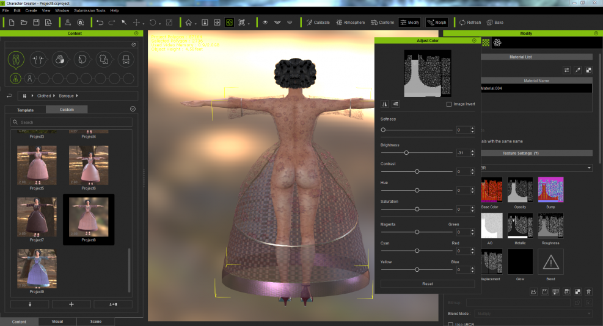Click the Bake button in toolbar
The width and height of the screenshot is (603, 326).
point(495,23)
